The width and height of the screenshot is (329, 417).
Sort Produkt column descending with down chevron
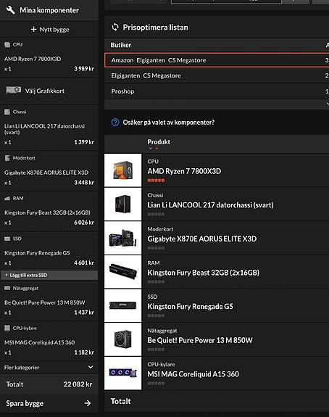click(x=151, y=149)
